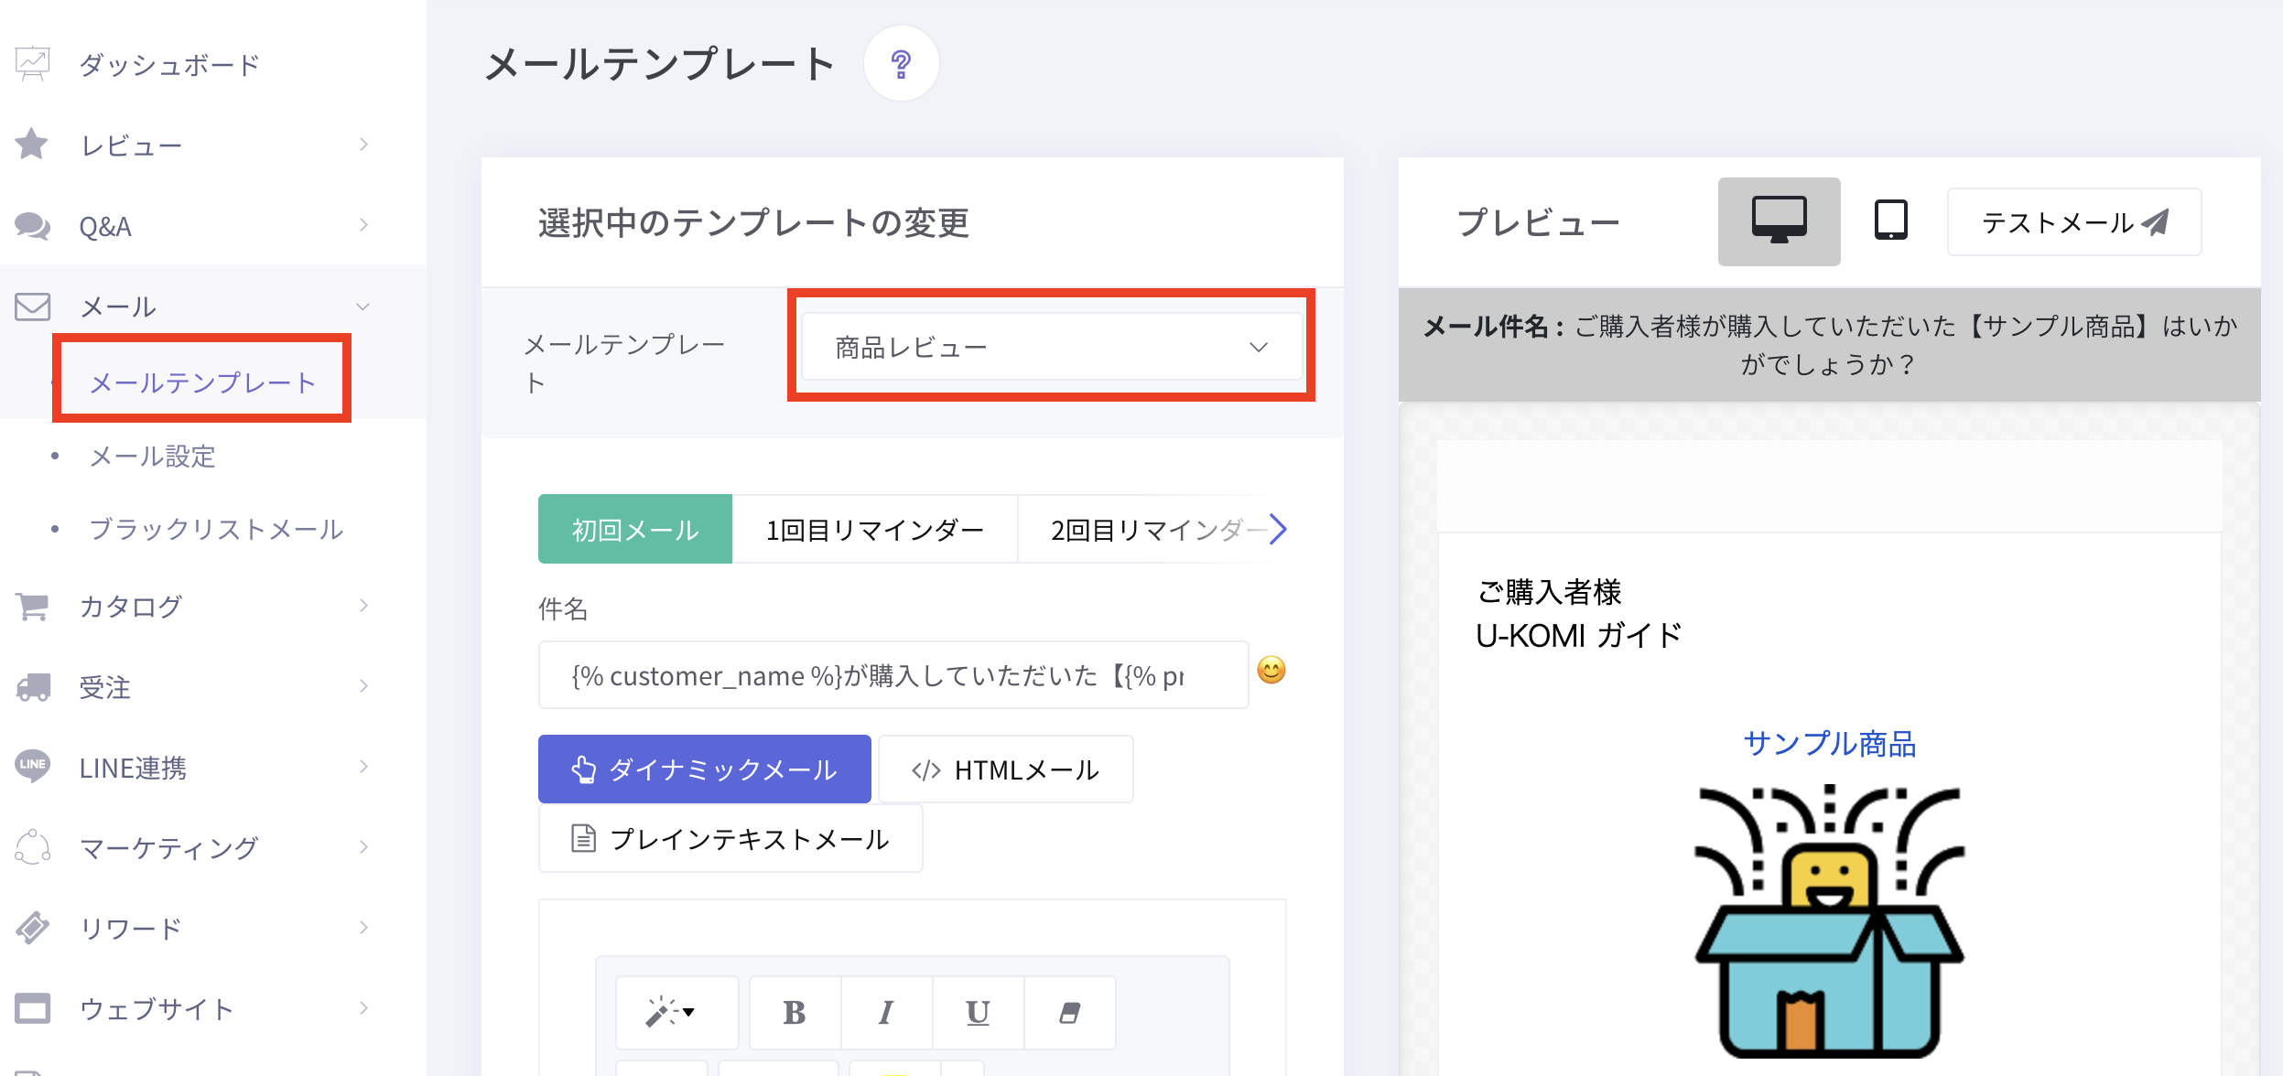This screenshot has height=1076, width=2283.
Task: Select ダイナミックメール mode
Action: pyautogui.click(x=704, y=769)
